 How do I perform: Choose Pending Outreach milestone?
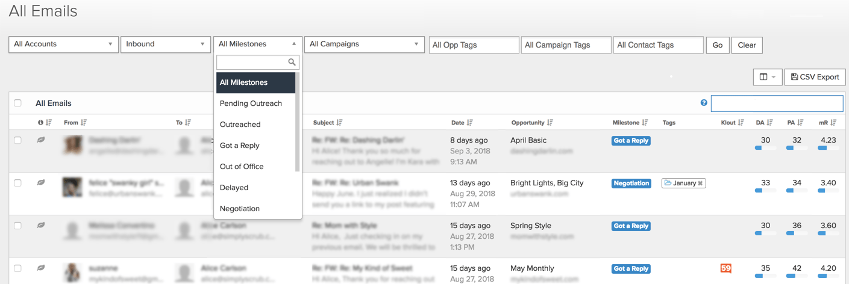[255, 103]
